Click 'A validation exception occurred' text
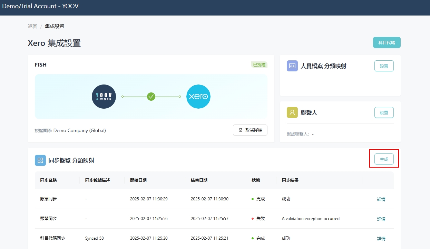The height and width of the screenshot is (249, 430). (x=311, y=219)
